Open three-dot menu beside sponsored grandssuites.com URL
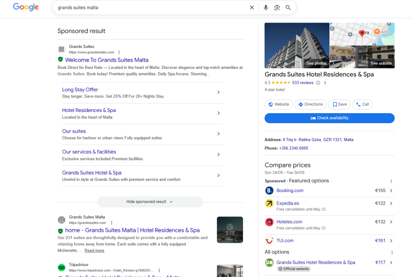412x277 pixels. (x=119, y=52)
